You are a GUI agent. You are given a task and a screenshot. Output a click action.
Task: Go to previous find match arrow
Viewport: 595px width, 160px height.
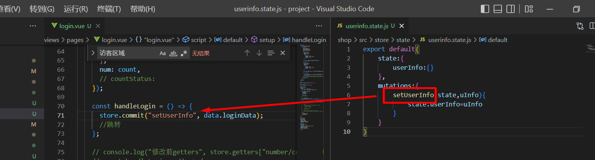pyautogui.click(x=247, y=53)
